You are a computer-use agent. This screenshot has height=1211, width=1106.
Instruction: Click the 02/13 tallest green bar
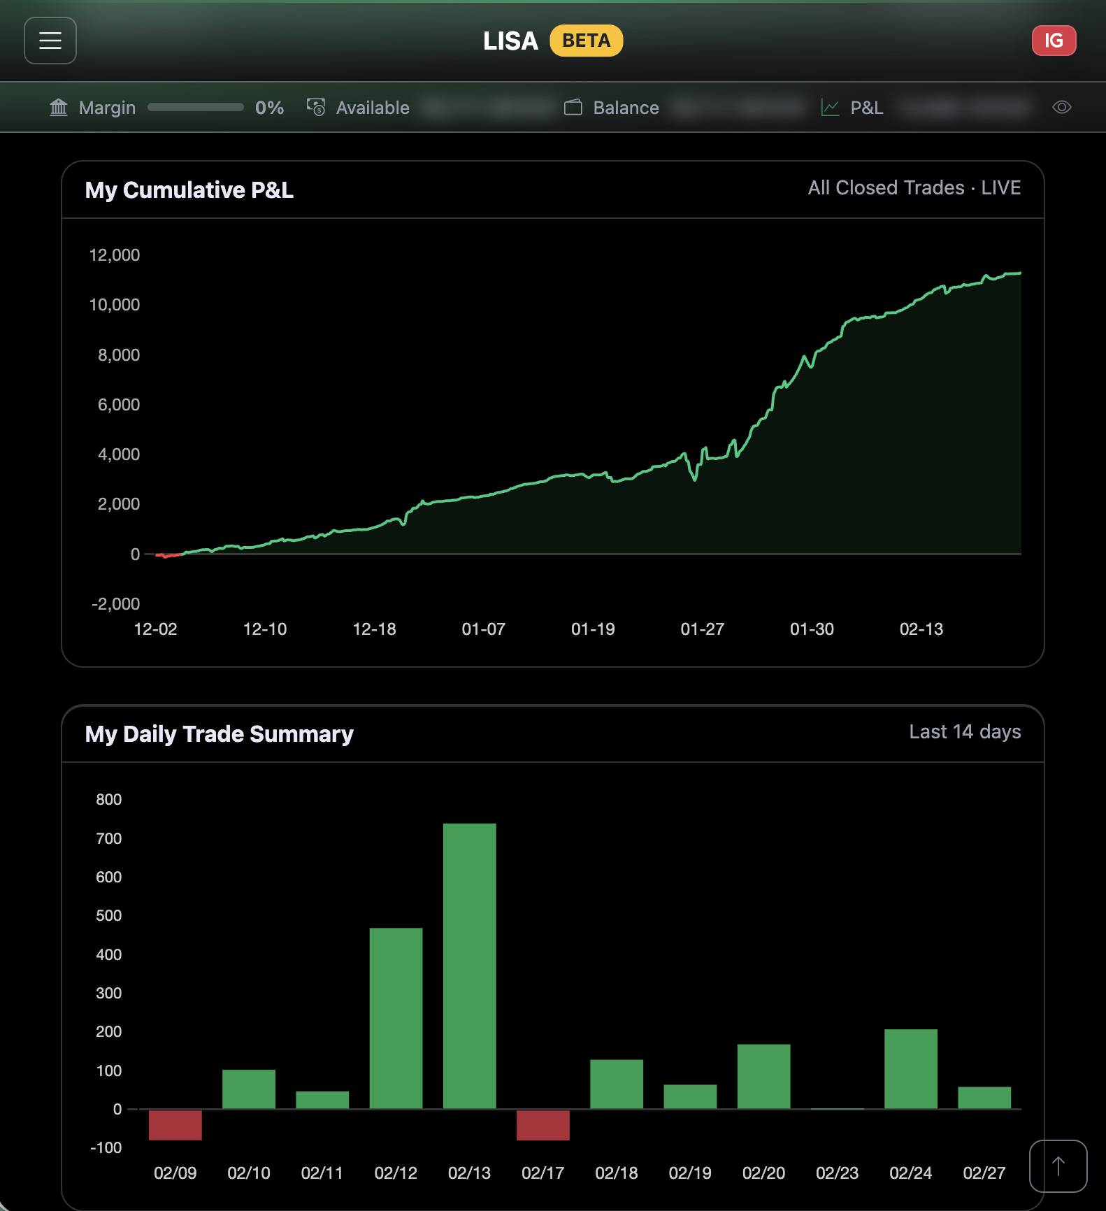[x=470, y=965]
